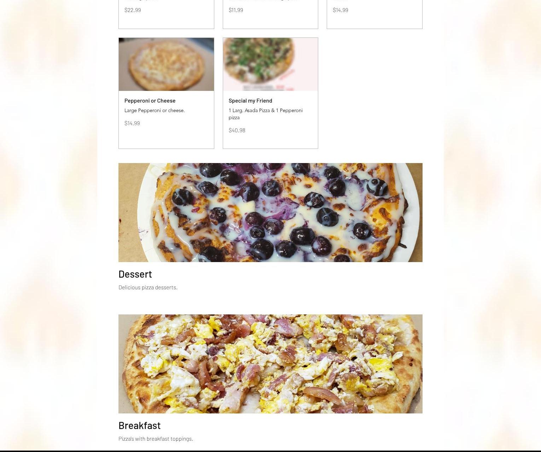The height and width of the screenshot is (452, 541).
Task: Click the $22.99 price on the top-left card
Action: coord(133,10)
